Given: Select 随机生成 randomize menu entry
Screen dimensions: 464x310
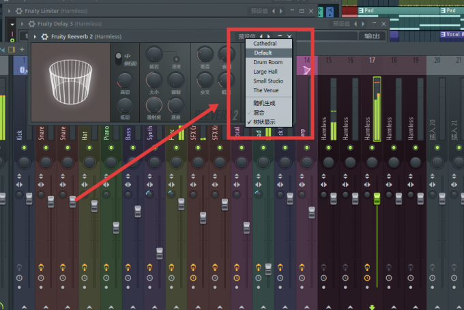Looking at the screenshot, I should [269, 103].
